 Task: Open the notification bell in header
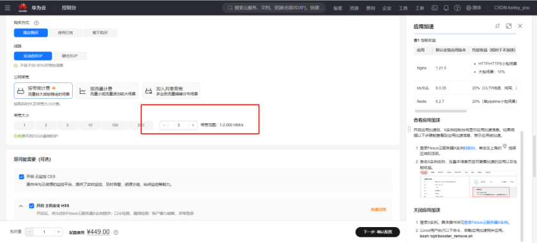[x=446, y=8]
